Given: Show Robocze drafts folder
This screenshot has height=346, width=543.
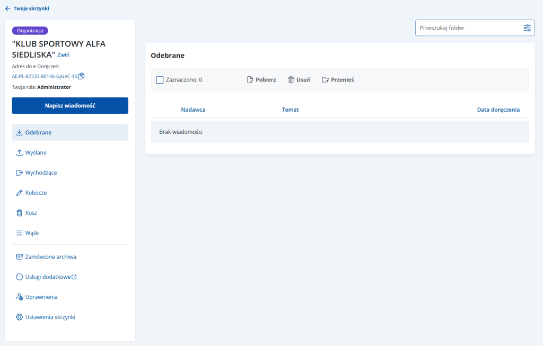Looking at the screenshot, I should pos(36,193).
